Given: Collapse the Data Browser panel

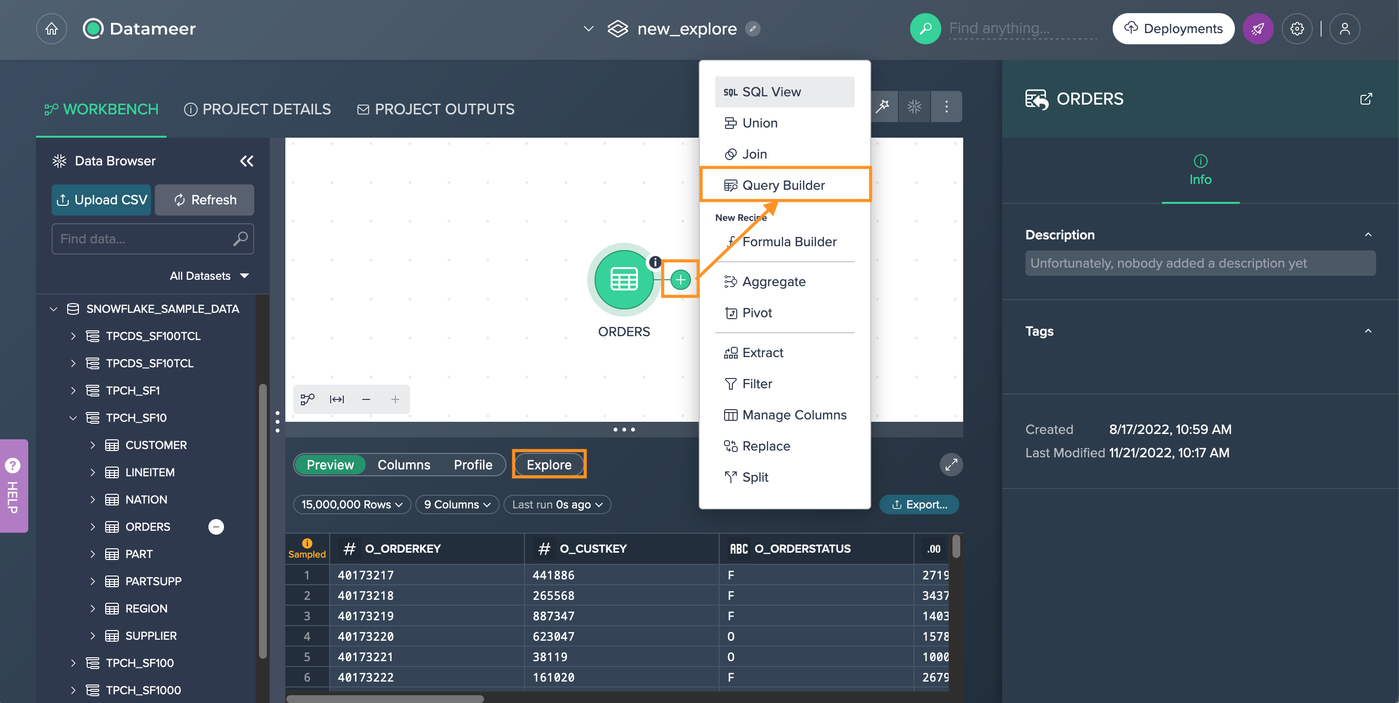Looking at the screenshot, I should 246,161.
